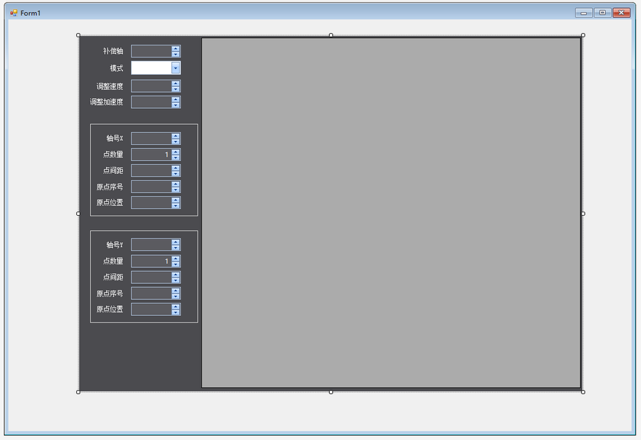Decrease 原点位置 in the 轴号Y group

[176, 312]
